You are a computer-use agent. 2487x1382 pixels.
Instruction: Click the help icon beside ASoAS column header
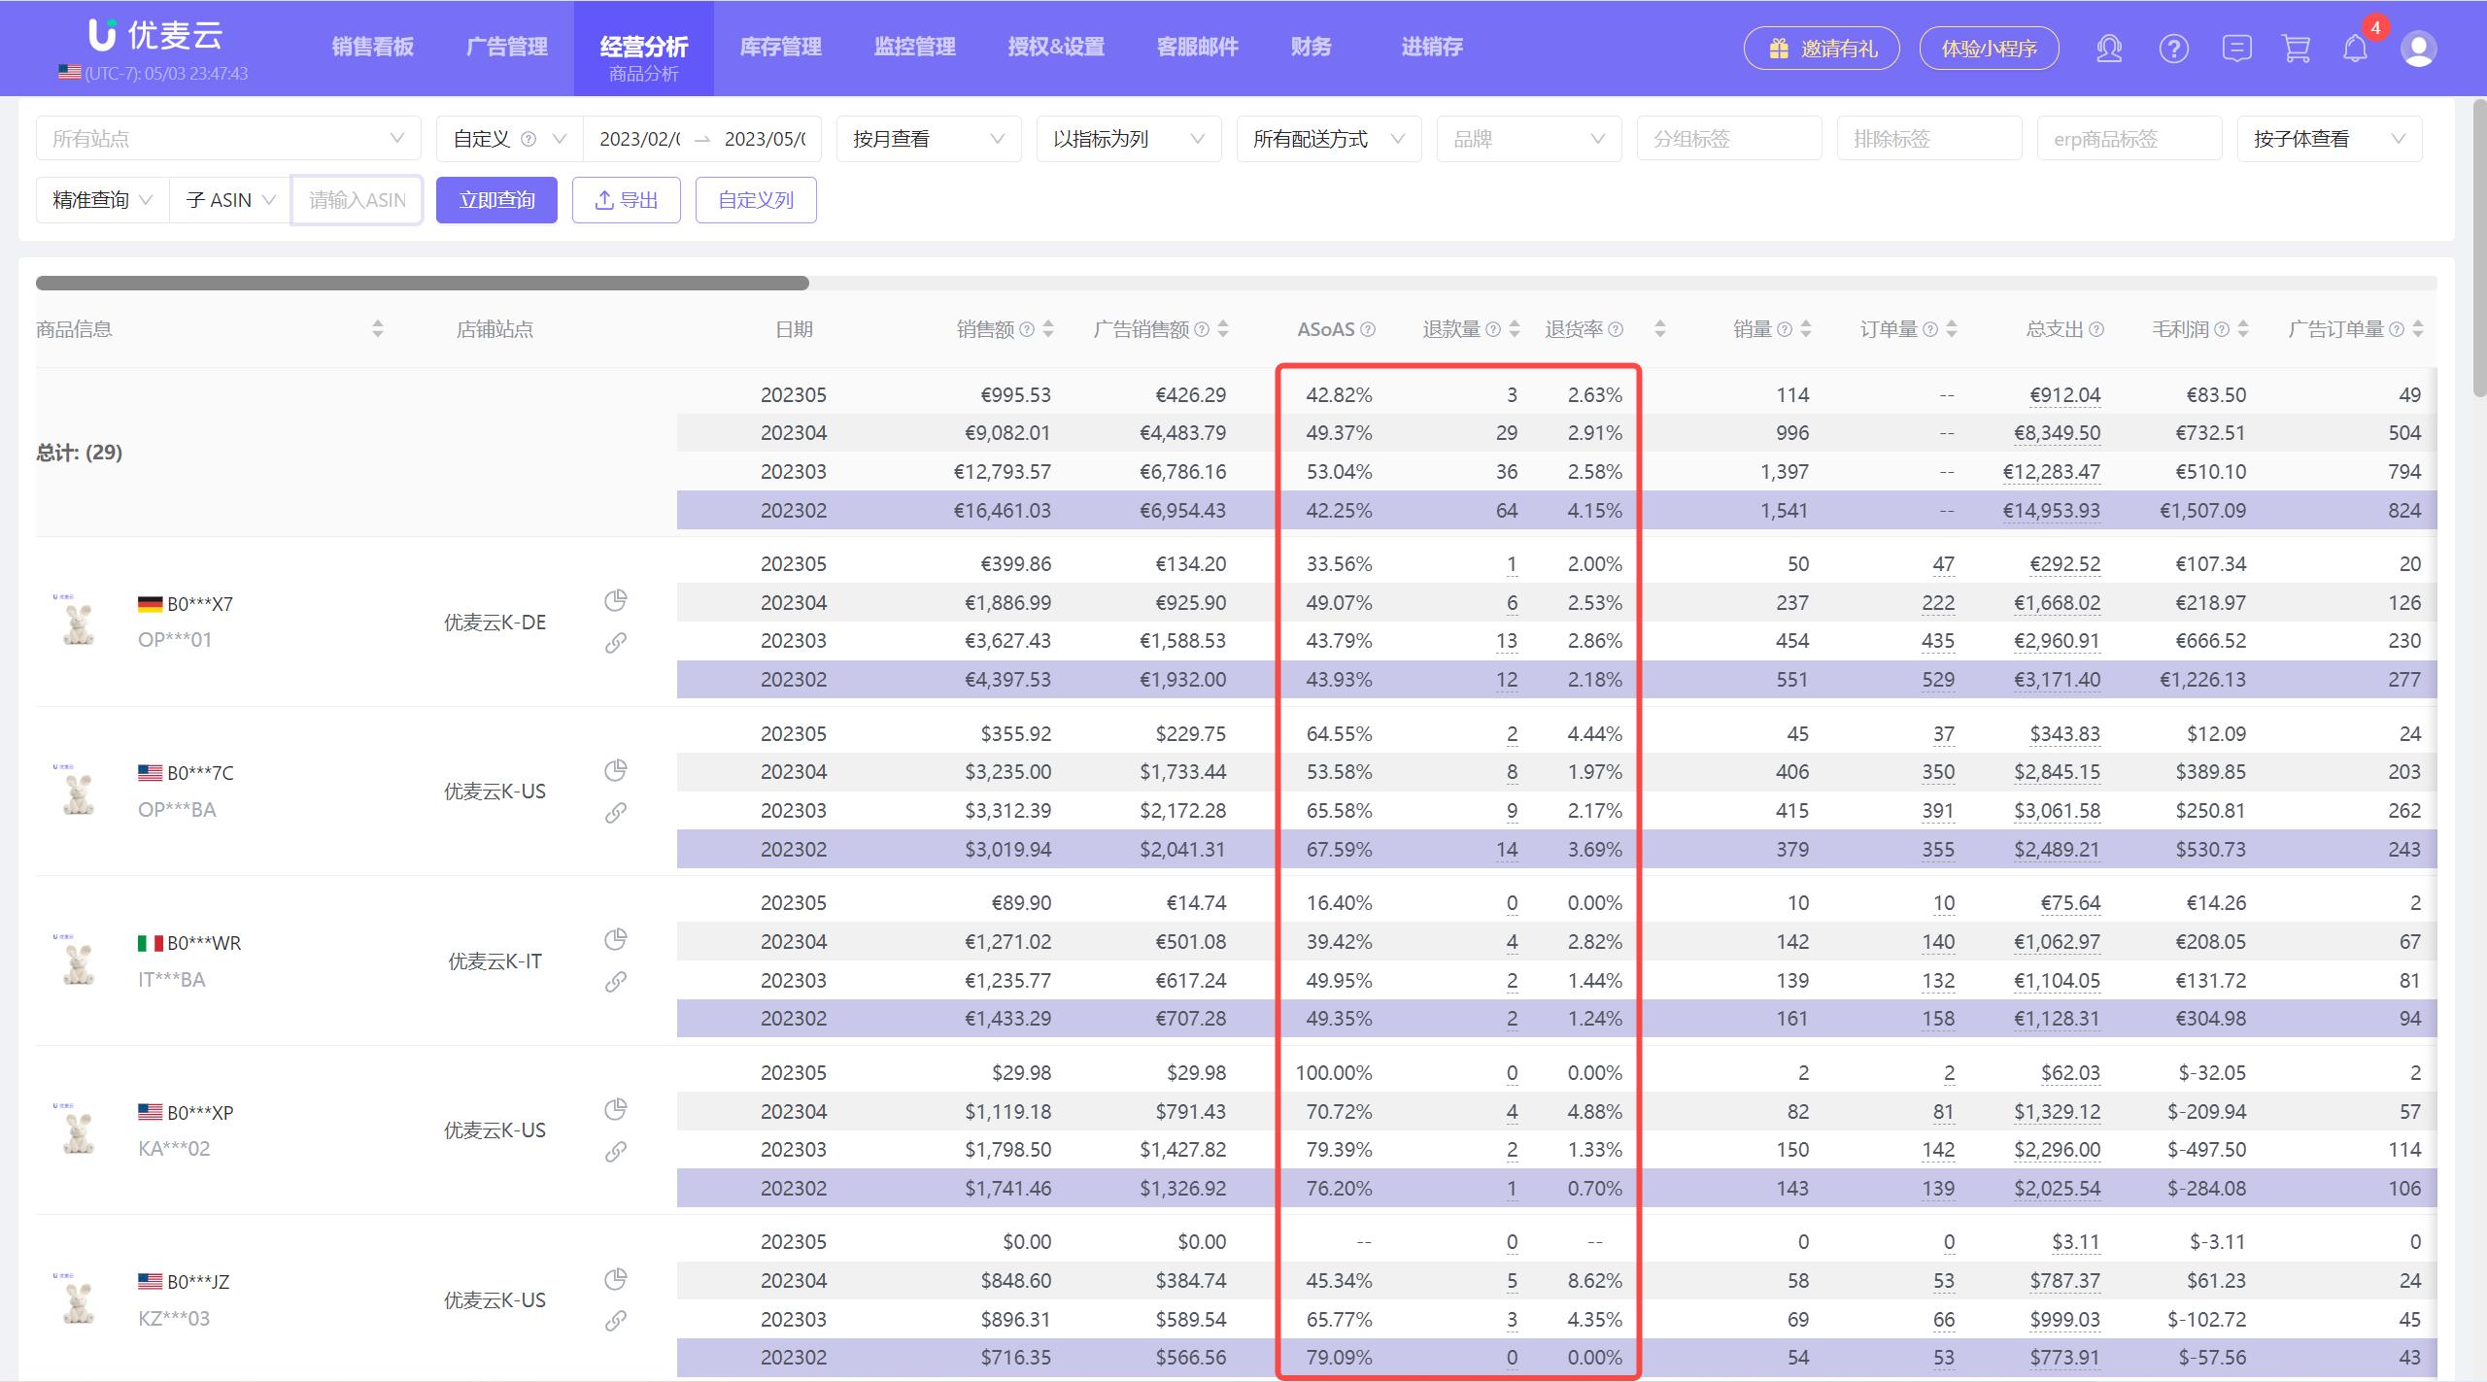(1369, 329)
